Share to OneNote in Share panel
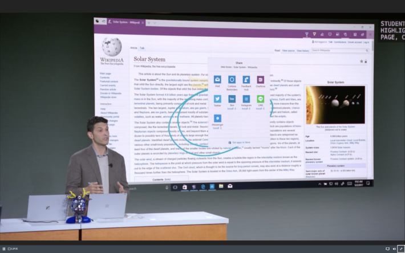 coord(260,79)
